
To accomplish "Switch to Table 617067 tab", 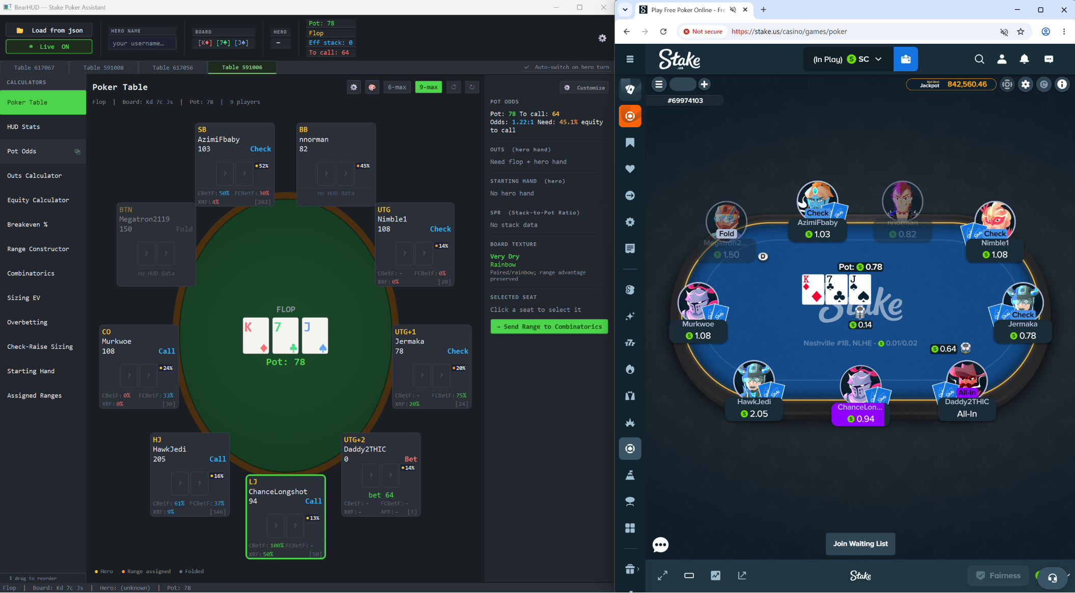I will (x=34, y=67).
